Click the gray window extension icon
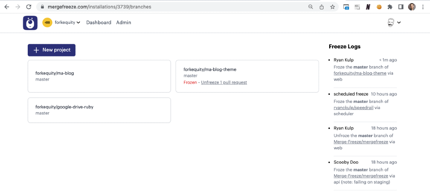Viewport: 430px width, 192px height. click(357, 7)
